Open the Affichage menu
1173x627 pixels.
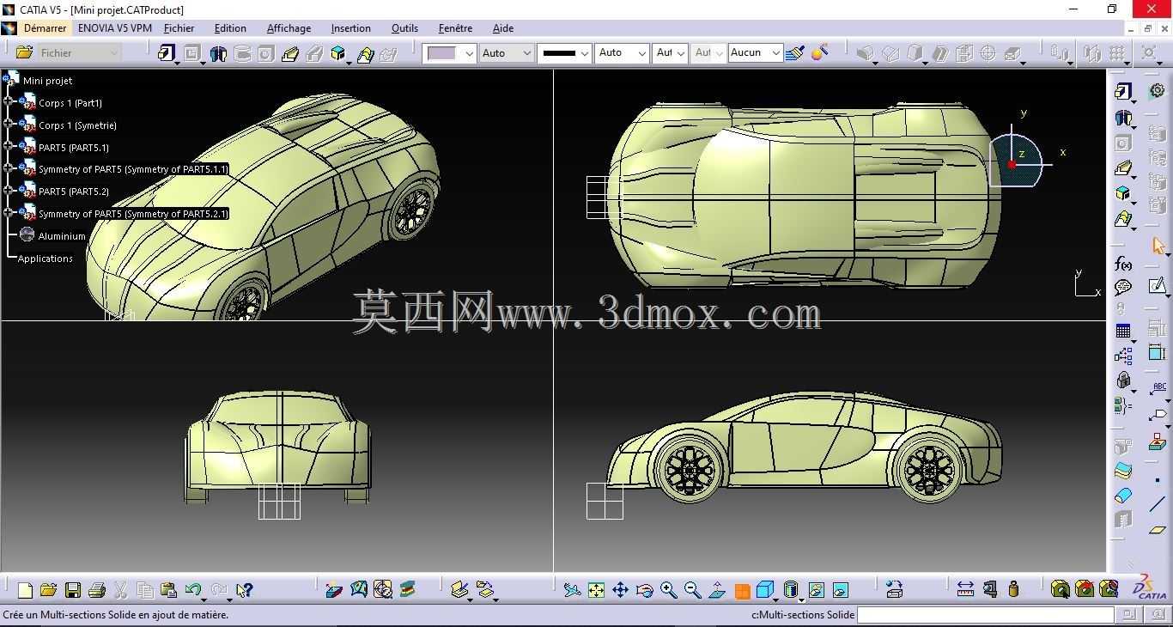[289, 28]
